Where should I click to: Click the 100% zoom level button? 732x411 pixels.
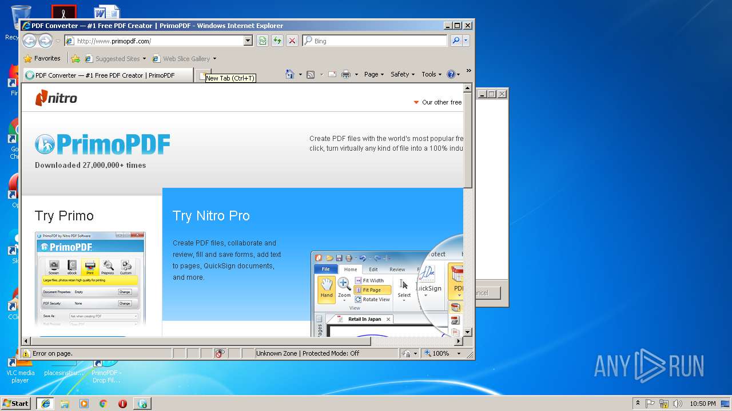437,353
